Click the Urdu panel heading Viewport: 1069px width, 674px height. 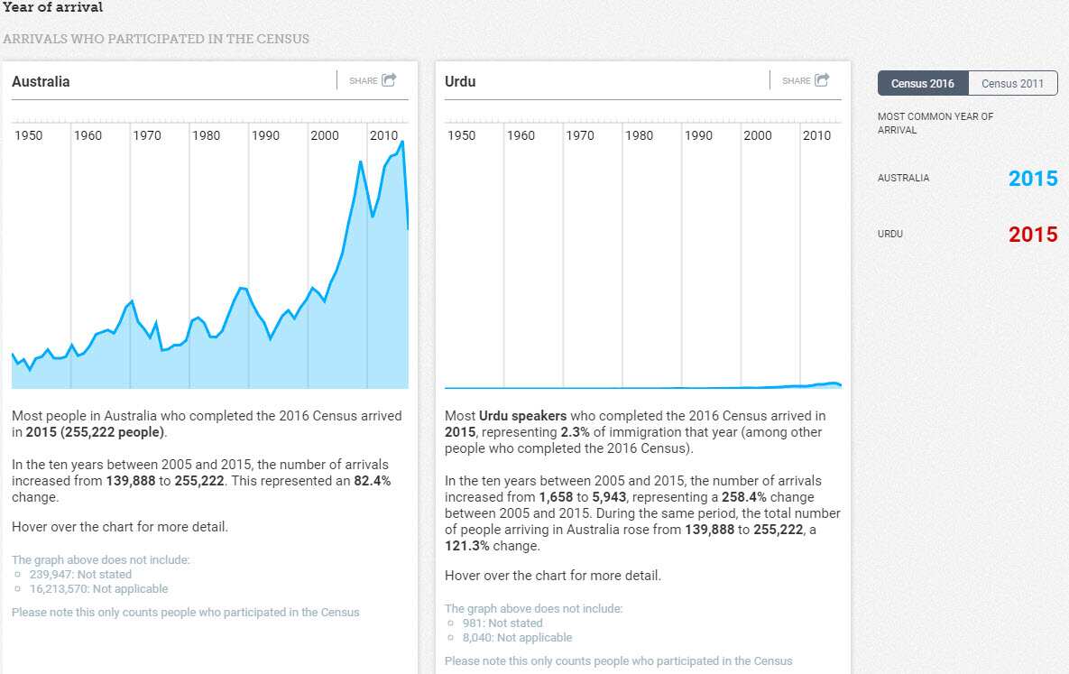pos(460,81)
